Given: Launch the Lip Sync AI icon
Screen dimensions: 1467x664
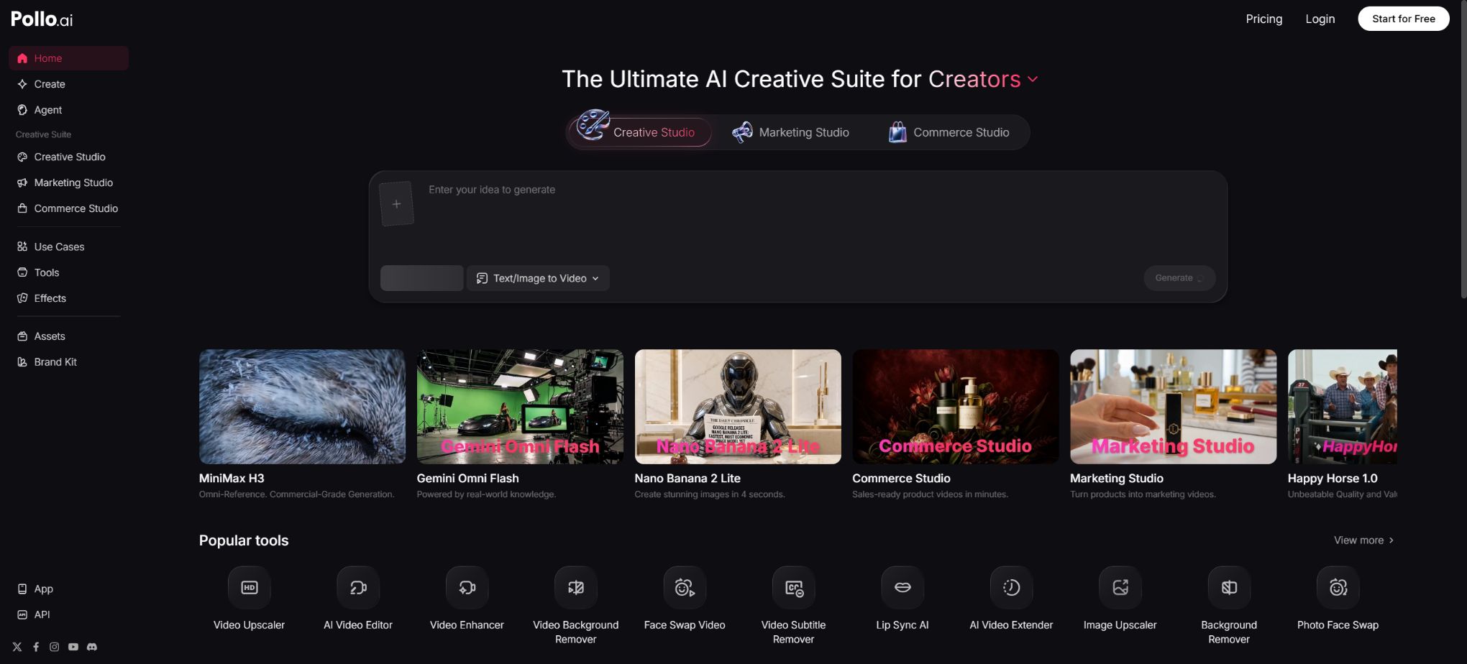Looking at the screenshot, I should pos(902,588).
